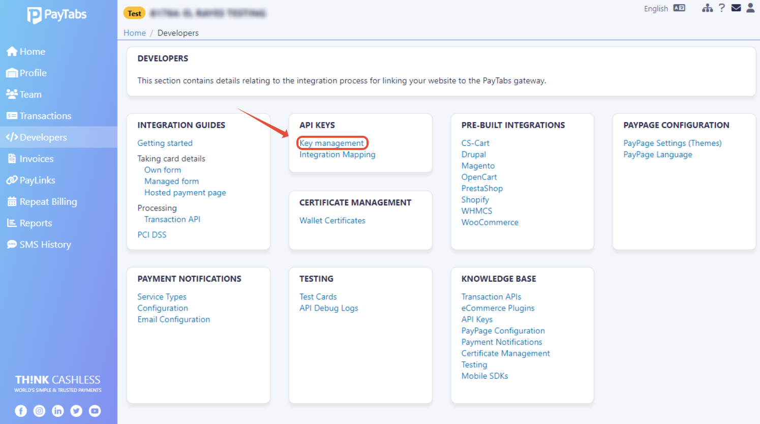Open the Managed form guide
This screenshot has height=424, width=760.
171,181
